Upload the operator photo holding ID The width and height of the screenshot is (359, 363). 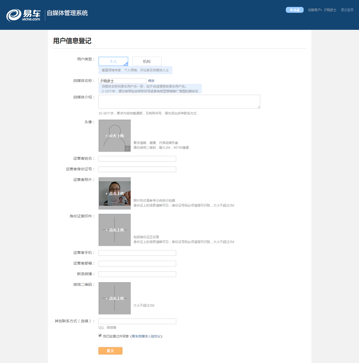(114, 193)
